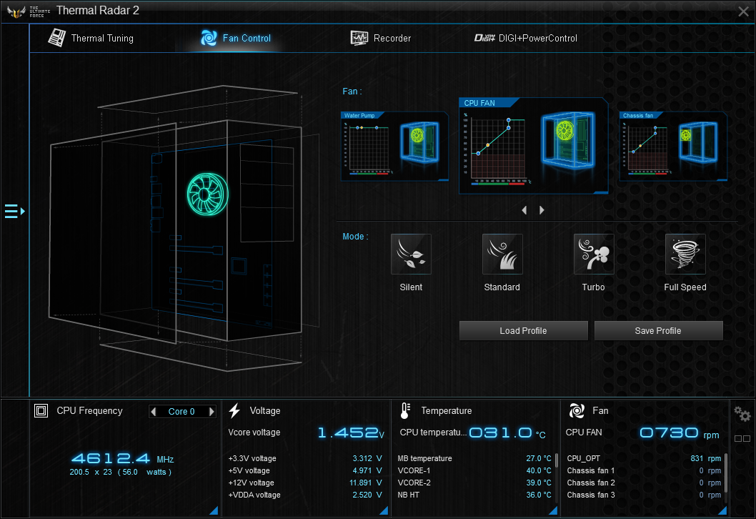Select the Standard fan mode icon
756x519 pixels.
click(502, 254)
